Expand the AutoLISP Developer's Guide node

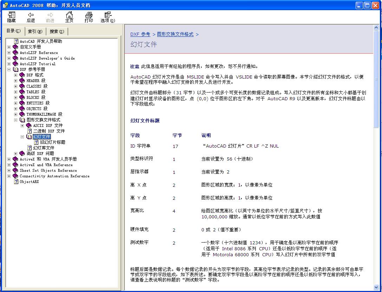[9, 58]
